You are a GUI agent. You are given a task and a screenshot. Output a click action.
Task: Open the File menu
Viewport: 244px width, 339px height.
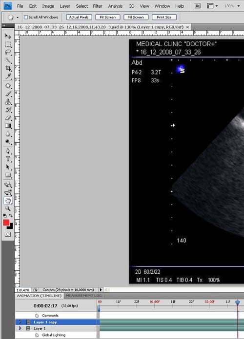click(x=20, y=6)
